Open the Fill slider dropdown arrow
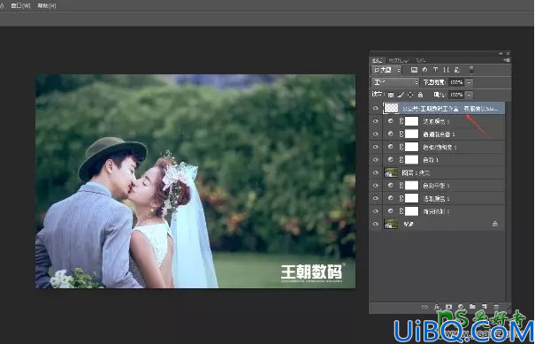 coord(470,95)
